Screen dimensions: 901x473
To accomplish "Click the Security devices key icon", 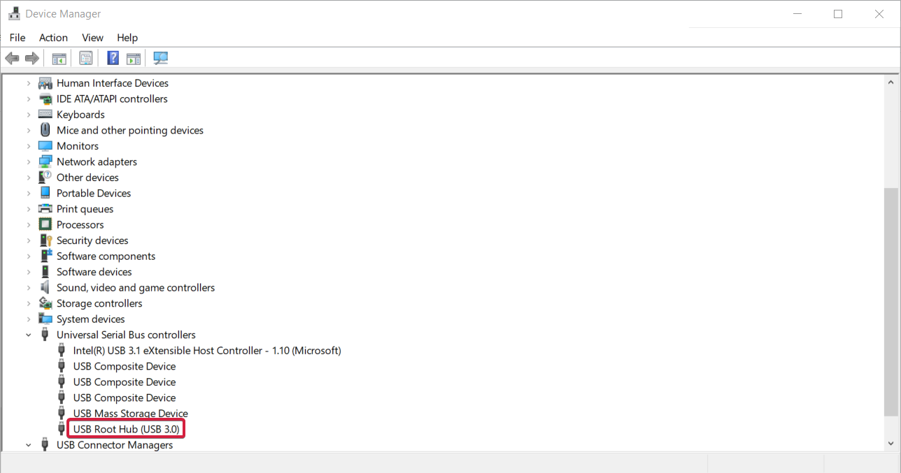I will pyautogui.click(x=45, y=240).
